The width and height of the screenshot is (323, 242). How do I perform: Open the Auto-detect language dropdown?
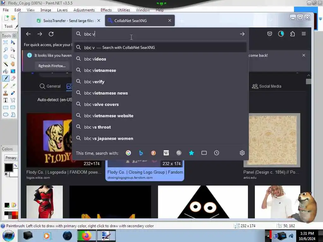point(55,100)
